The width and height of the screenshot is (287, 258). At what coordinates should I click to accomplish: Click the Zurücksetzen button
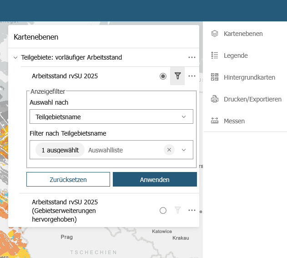tap(68, 179)
